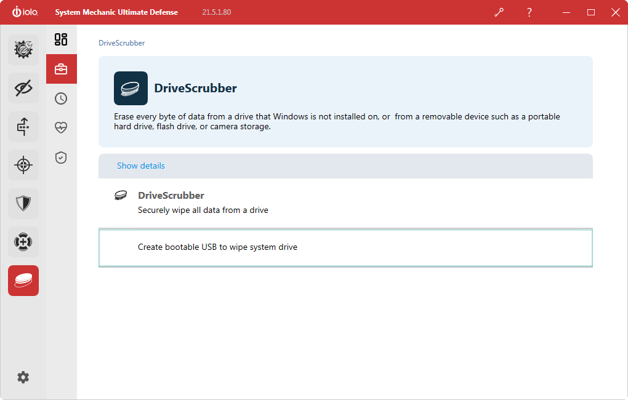Close the System Mechanic window
The height and width of the screenshot is (400, 628).
616,12
